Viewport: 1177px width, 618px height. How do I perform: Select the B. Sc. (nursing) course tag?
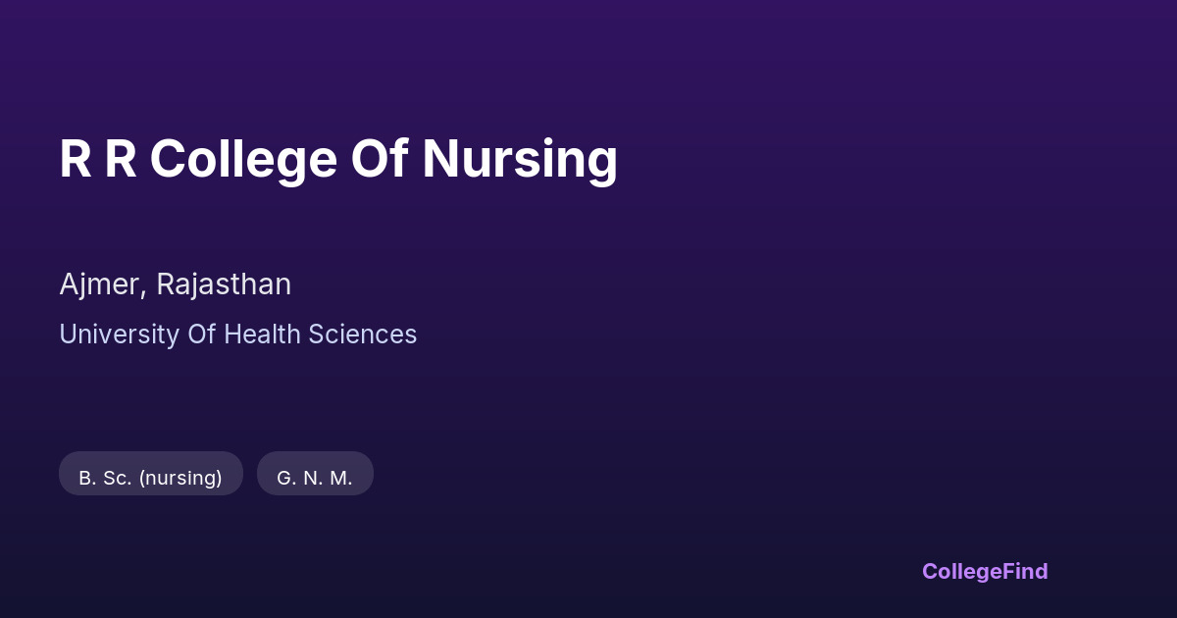pos(150,478)
